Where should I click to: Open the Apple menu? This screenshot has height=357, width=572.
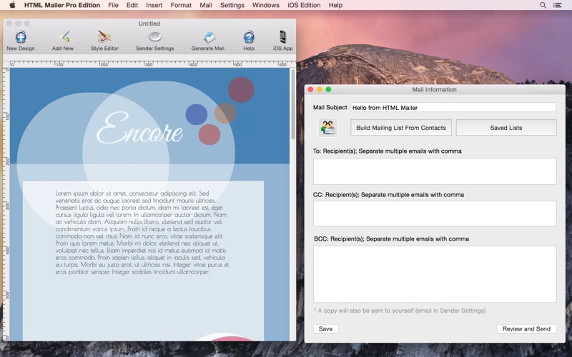tap(12, 5)
